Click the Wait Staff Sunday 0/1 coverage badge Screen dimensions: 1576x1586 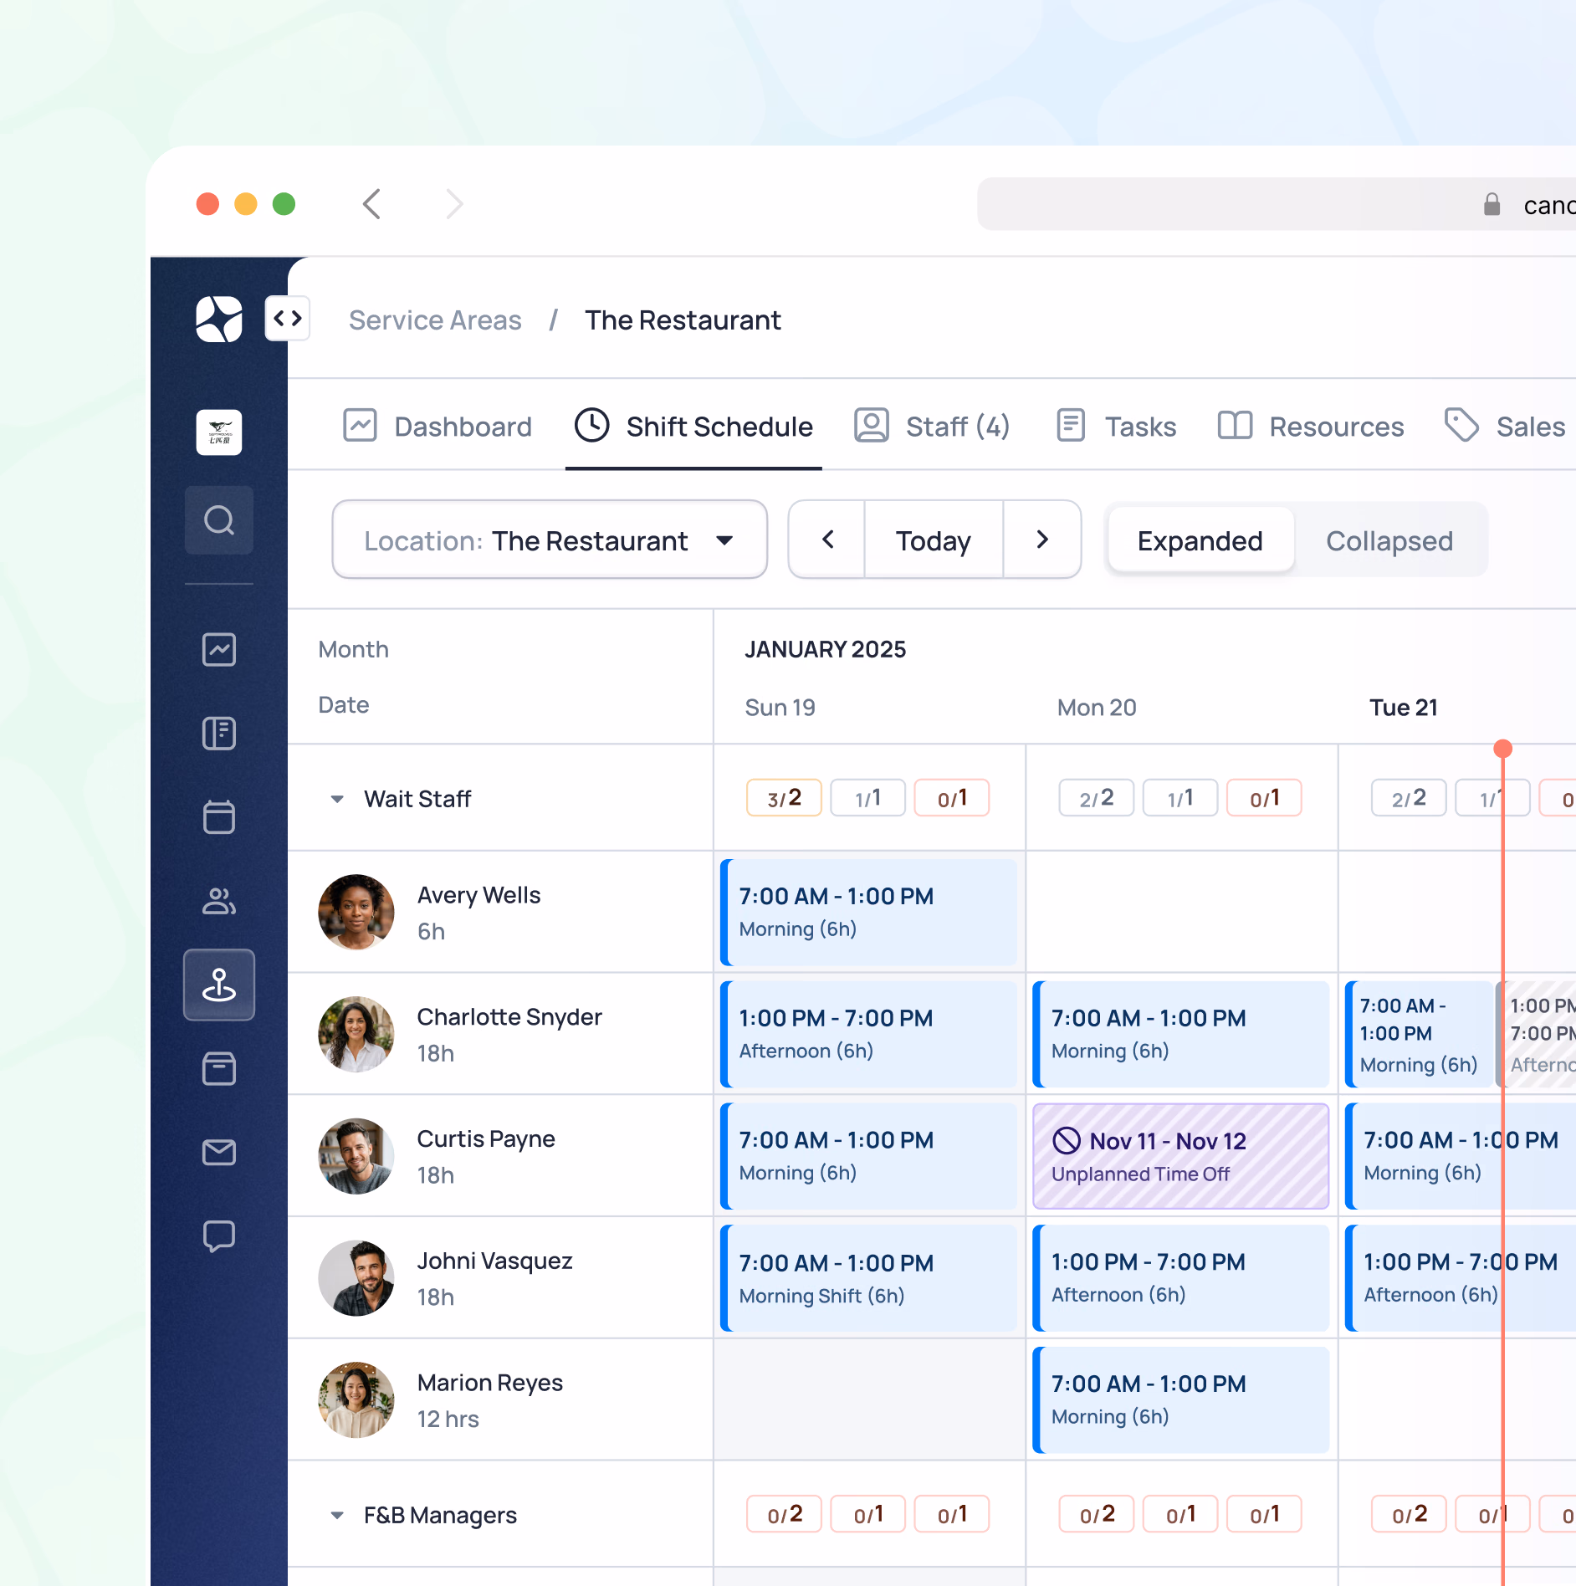coord(952,798)
